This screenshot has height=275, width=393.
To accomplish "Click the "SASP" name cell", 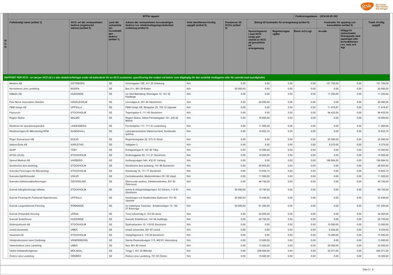I will click(38, 150).
